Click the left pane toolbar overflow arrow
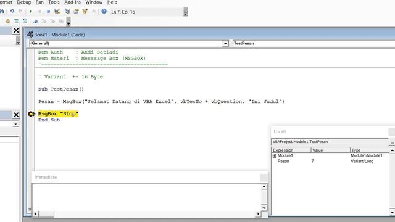Image resolution: width=395 pixels, height=222 pixels. point(18,41)
